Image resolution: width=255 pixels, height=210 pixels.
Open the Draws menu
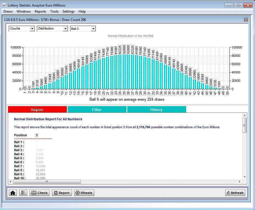pos(8,11)
